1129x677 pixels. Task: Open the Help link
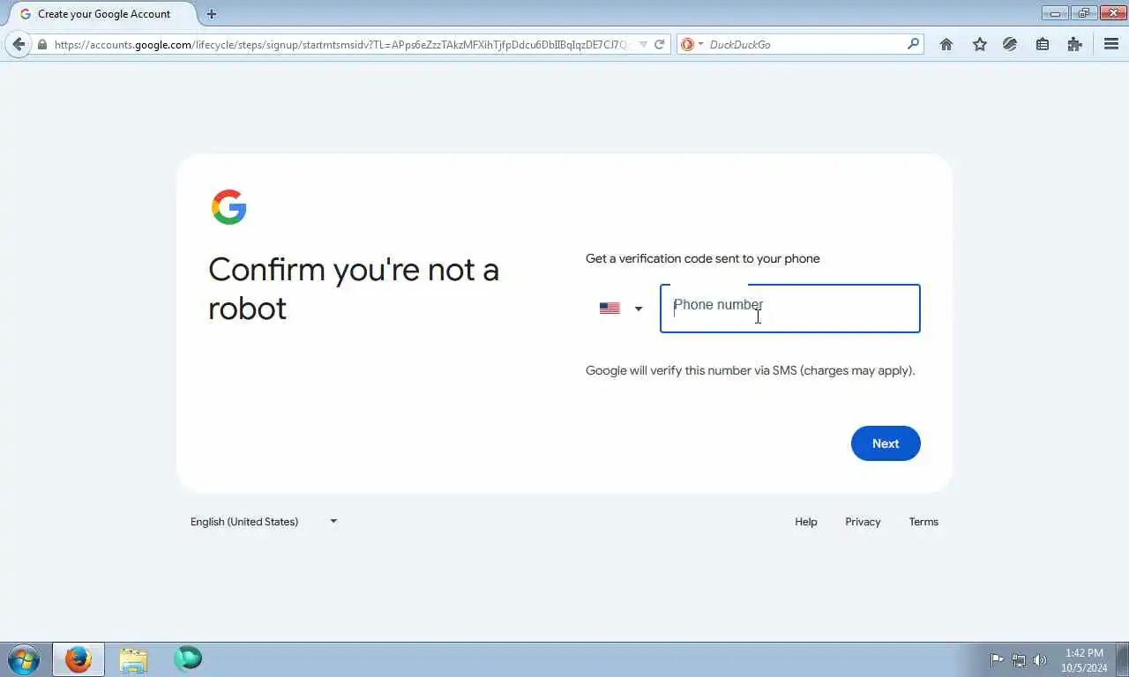(805, 522)
